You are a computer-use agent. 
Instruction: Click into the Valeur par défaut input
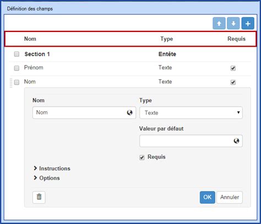191,141
